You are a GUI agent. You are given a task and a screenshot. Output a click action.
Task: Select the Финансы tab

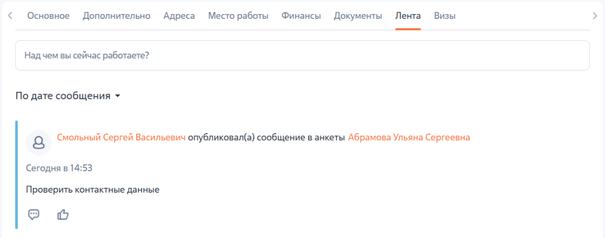coord(301,16)
